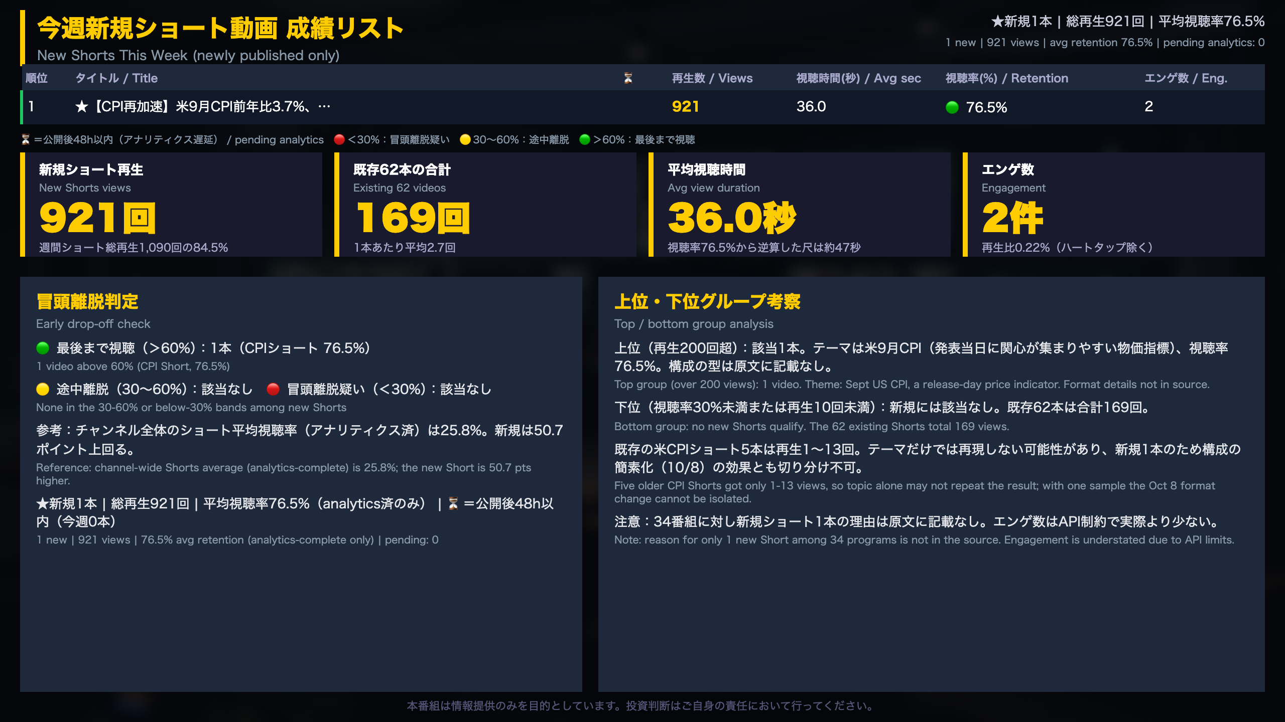Click the hourglass icon in the table header
The image size is (1285, 722).
pyautogui.click(x=628, y=78)
